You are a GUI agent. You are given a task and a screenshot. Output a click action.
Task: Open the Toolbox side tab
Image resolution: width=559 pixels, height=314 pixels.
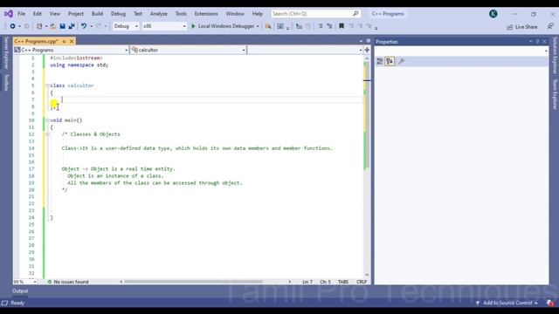point(6,83)
